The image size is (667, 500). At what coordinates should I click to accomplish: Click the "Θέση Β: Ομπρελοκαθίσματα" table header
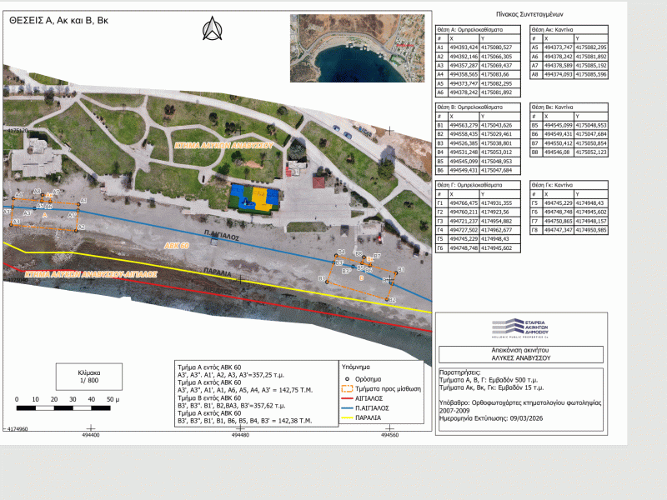(478, 107)
